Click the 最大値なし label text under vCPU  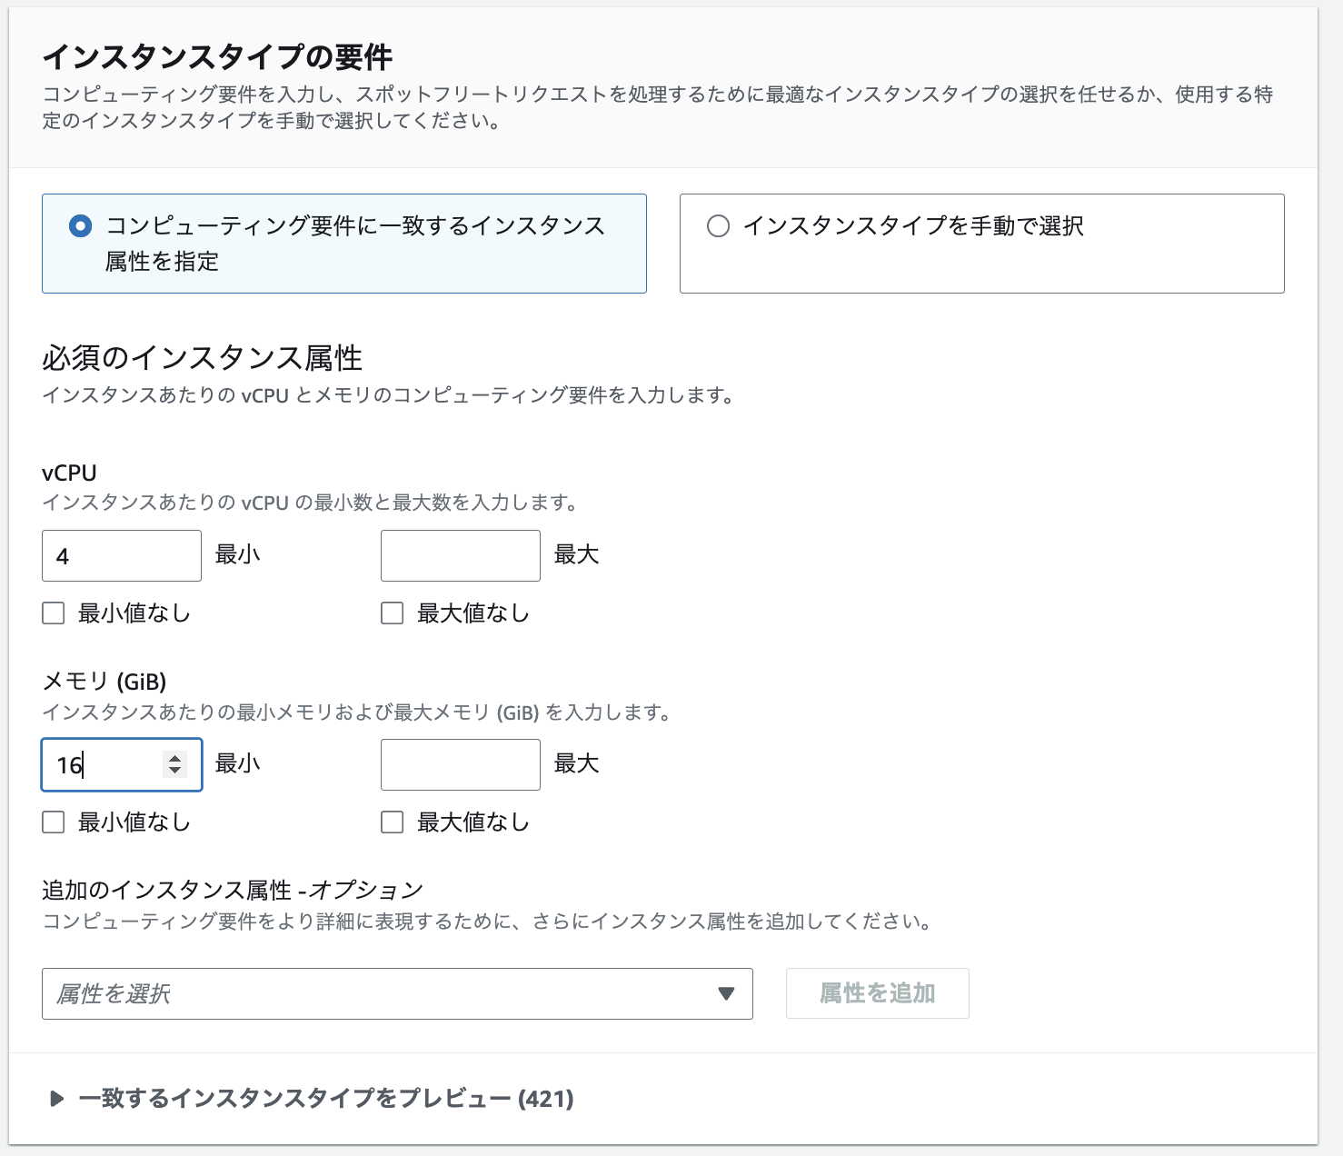pyautogui.click(x=473, y=613)
